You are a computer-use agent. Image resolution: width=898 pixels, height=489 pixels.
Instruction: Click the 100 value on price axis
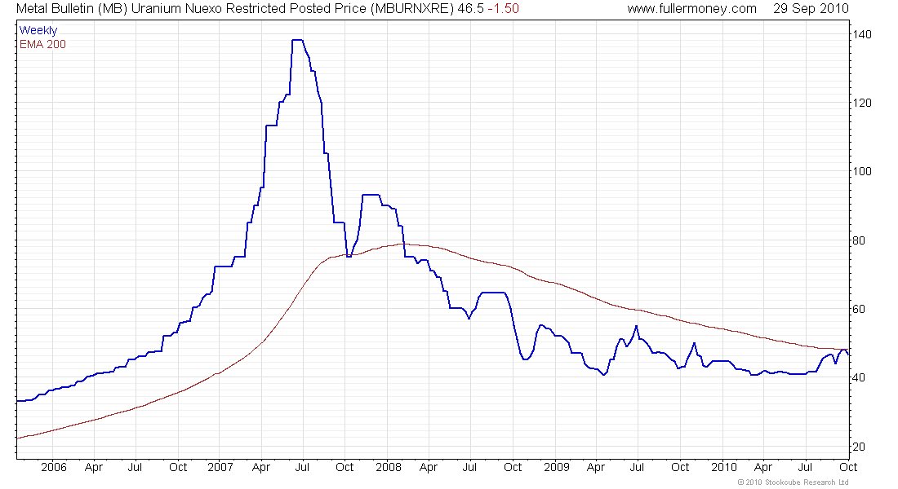(862, 171)
